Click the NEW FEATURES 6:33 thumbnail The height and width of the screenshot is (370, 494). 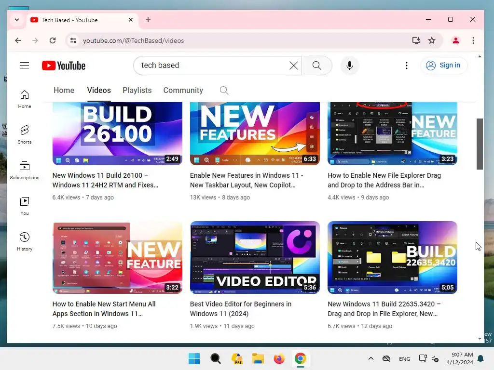pos(255,133)
